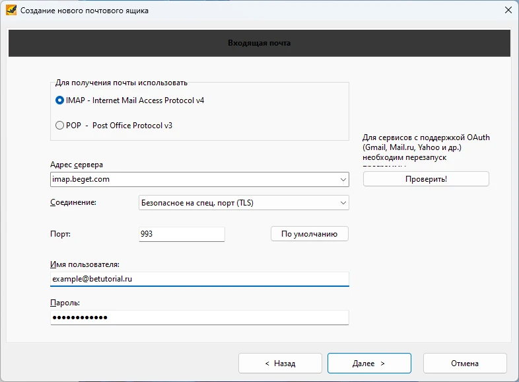Click the 'Адрес сервера' label
Image resolution: width=519 pixels, height=382 pixels.
(77, 165)
